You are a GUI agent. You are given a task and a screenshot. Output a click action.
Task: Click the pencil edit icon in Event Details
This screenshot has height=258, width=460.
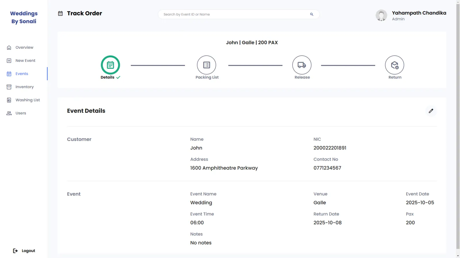tap(431, 111)
